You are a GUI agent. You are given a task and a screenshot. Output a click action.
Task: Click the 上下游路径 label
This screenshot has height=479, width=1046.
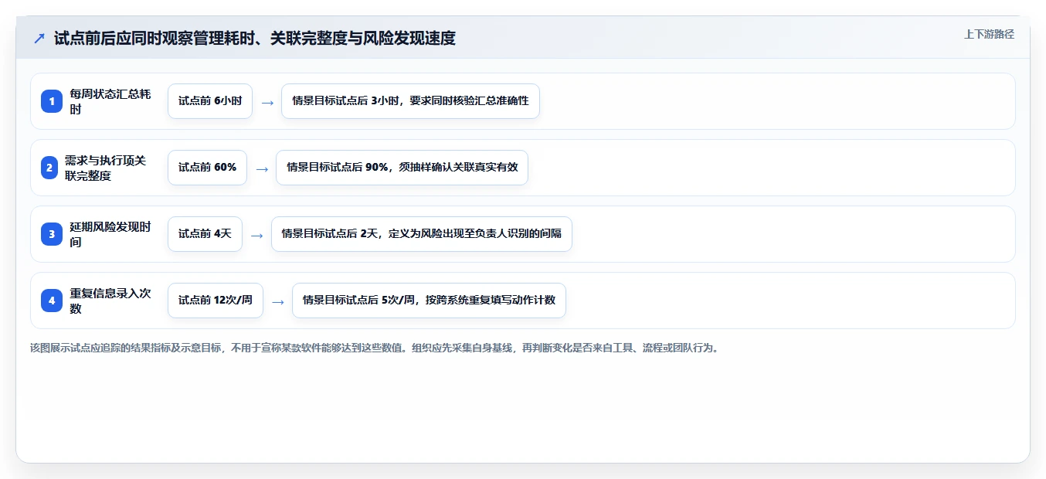coord(989,34)
